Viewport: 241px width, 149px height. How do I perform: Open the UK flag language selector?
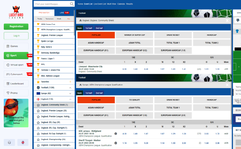click(x=23, y=142)
